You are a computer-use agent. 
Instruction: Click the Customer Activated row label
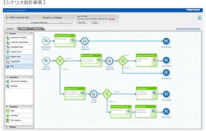pos(19,38)
